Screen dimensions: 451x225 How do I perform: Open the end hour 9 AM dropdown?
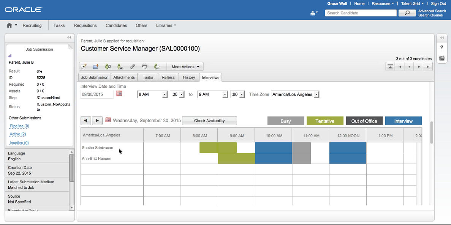(212, 94)
